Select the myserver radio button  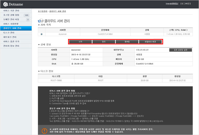click(x=42, y=34)
